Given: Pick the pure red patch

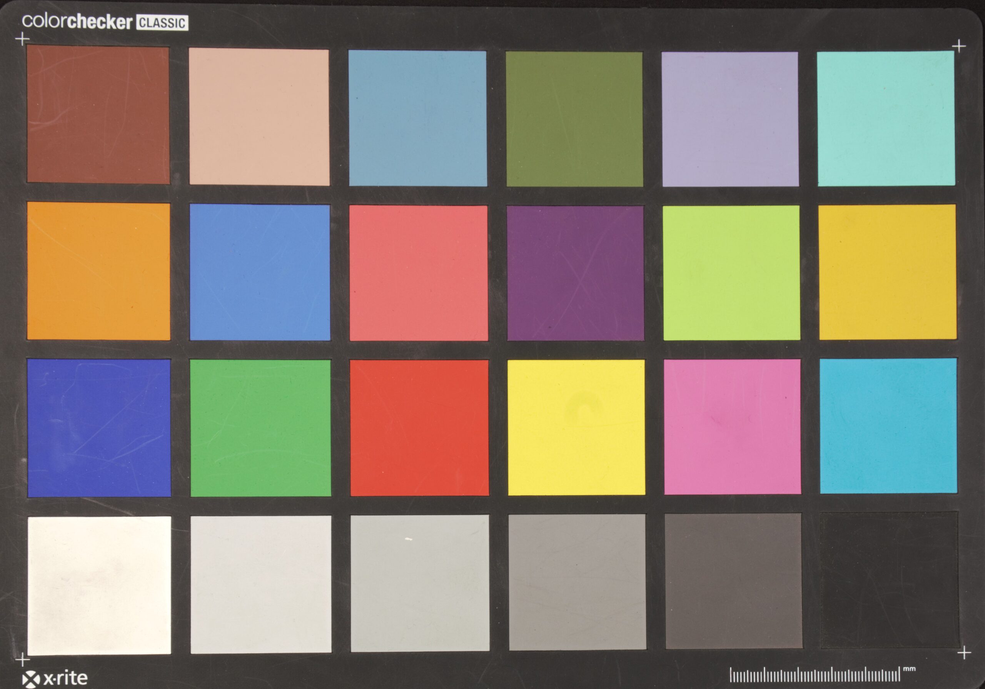Looking at the screenshot, I should [x=419, y=428].
